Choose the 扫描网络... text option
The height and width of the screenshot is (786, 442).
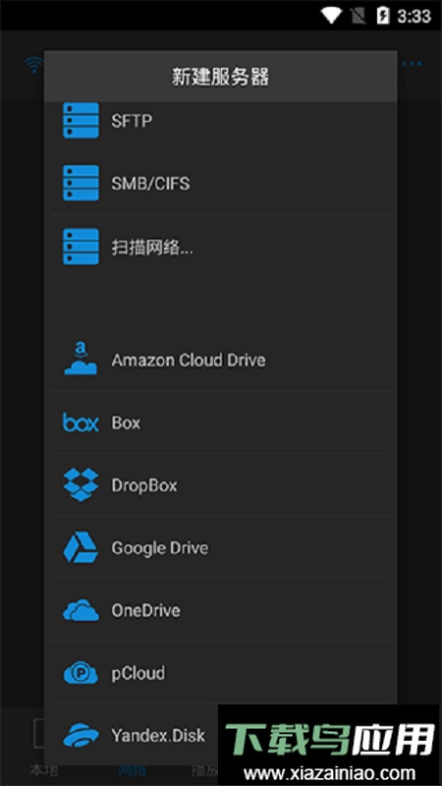pos(152,248)
